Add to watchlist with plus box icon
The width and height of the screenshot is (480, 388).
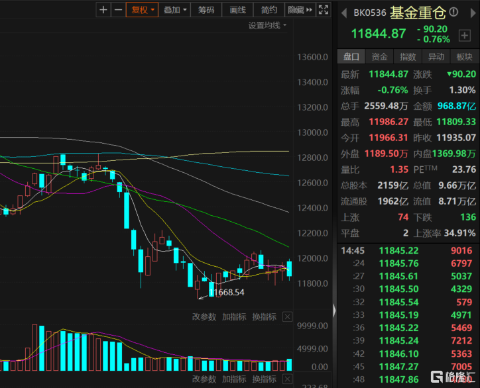465,36
